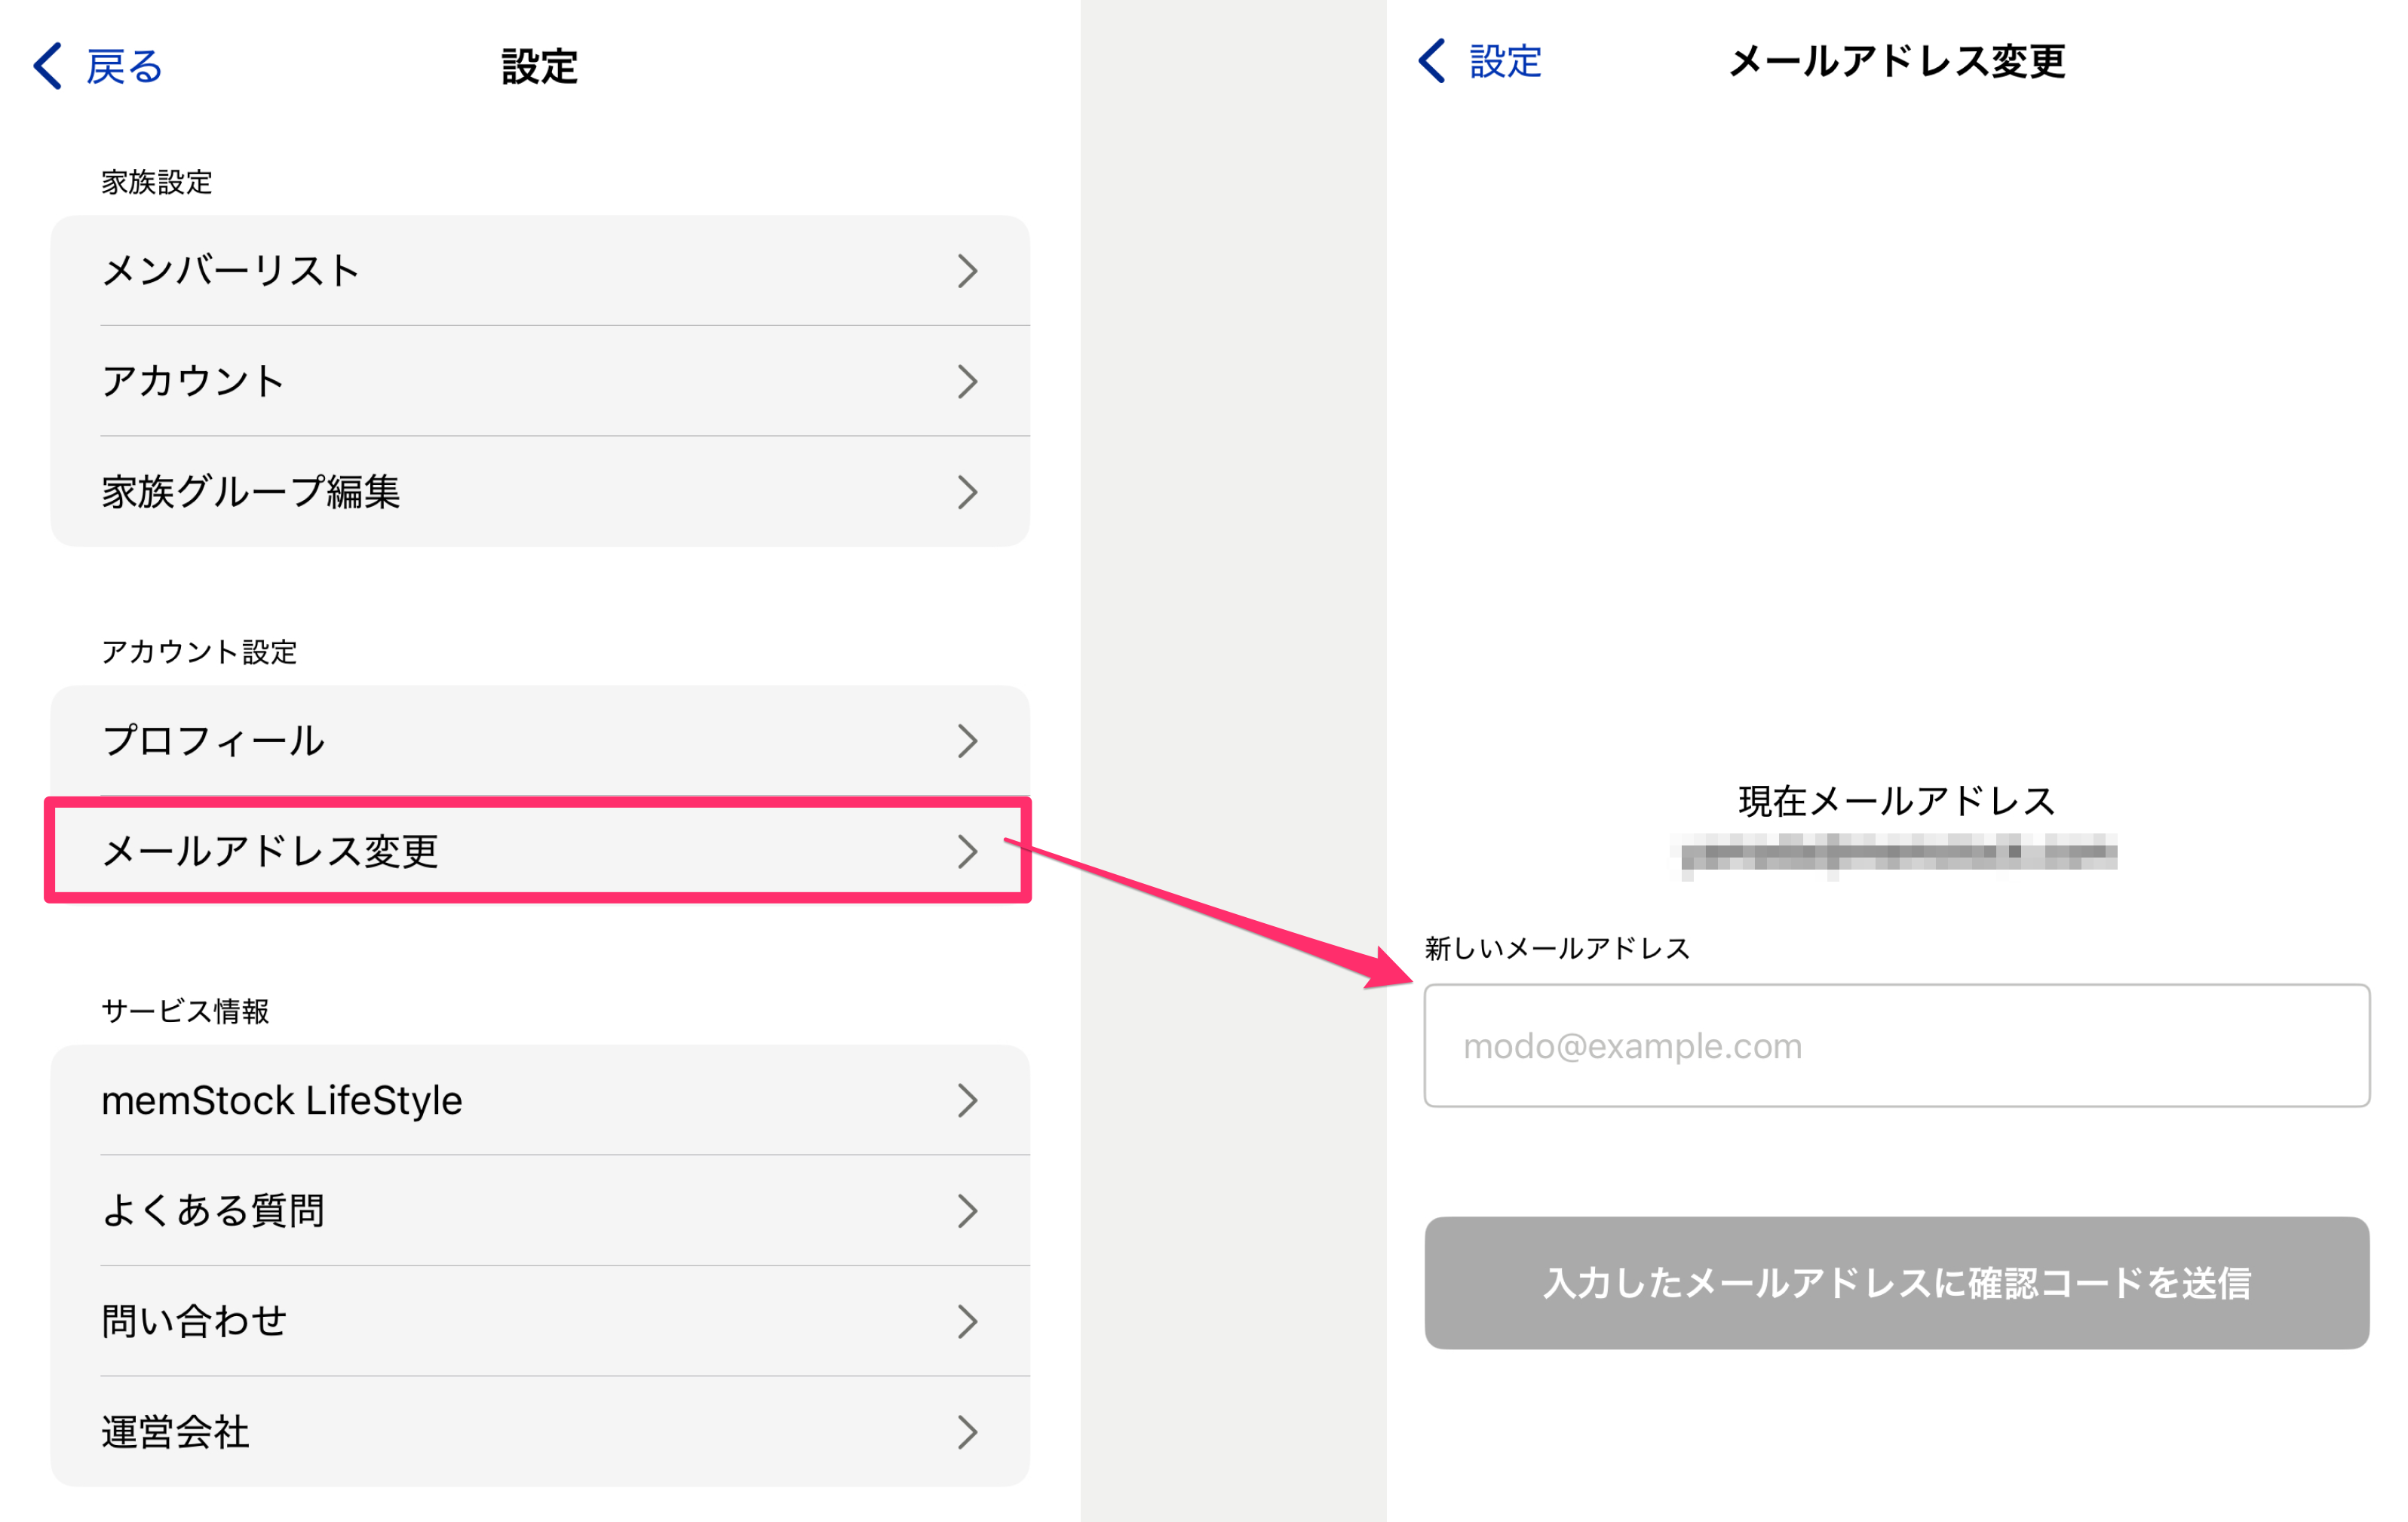Tap the back chevron beside 戻る

coord(48,66)
